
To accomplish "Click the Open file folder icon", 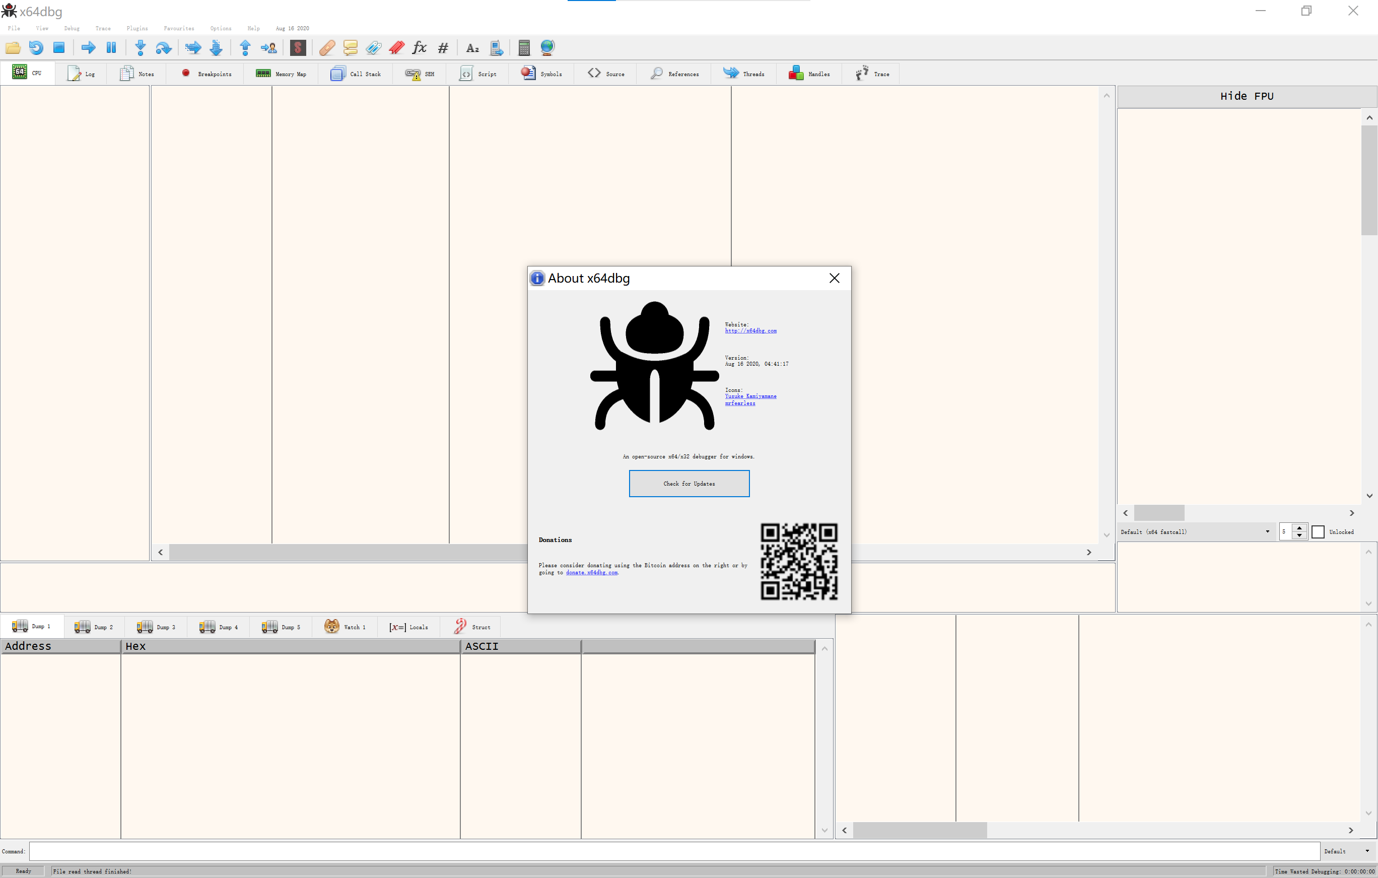I will [x=13, y=47].
